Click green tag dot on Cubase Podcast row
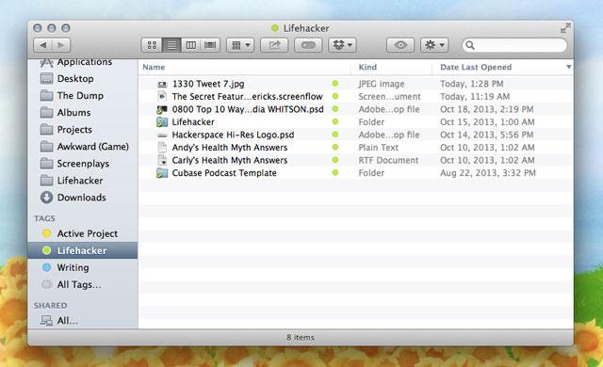The image size is (603, 367). click(335, 173)
